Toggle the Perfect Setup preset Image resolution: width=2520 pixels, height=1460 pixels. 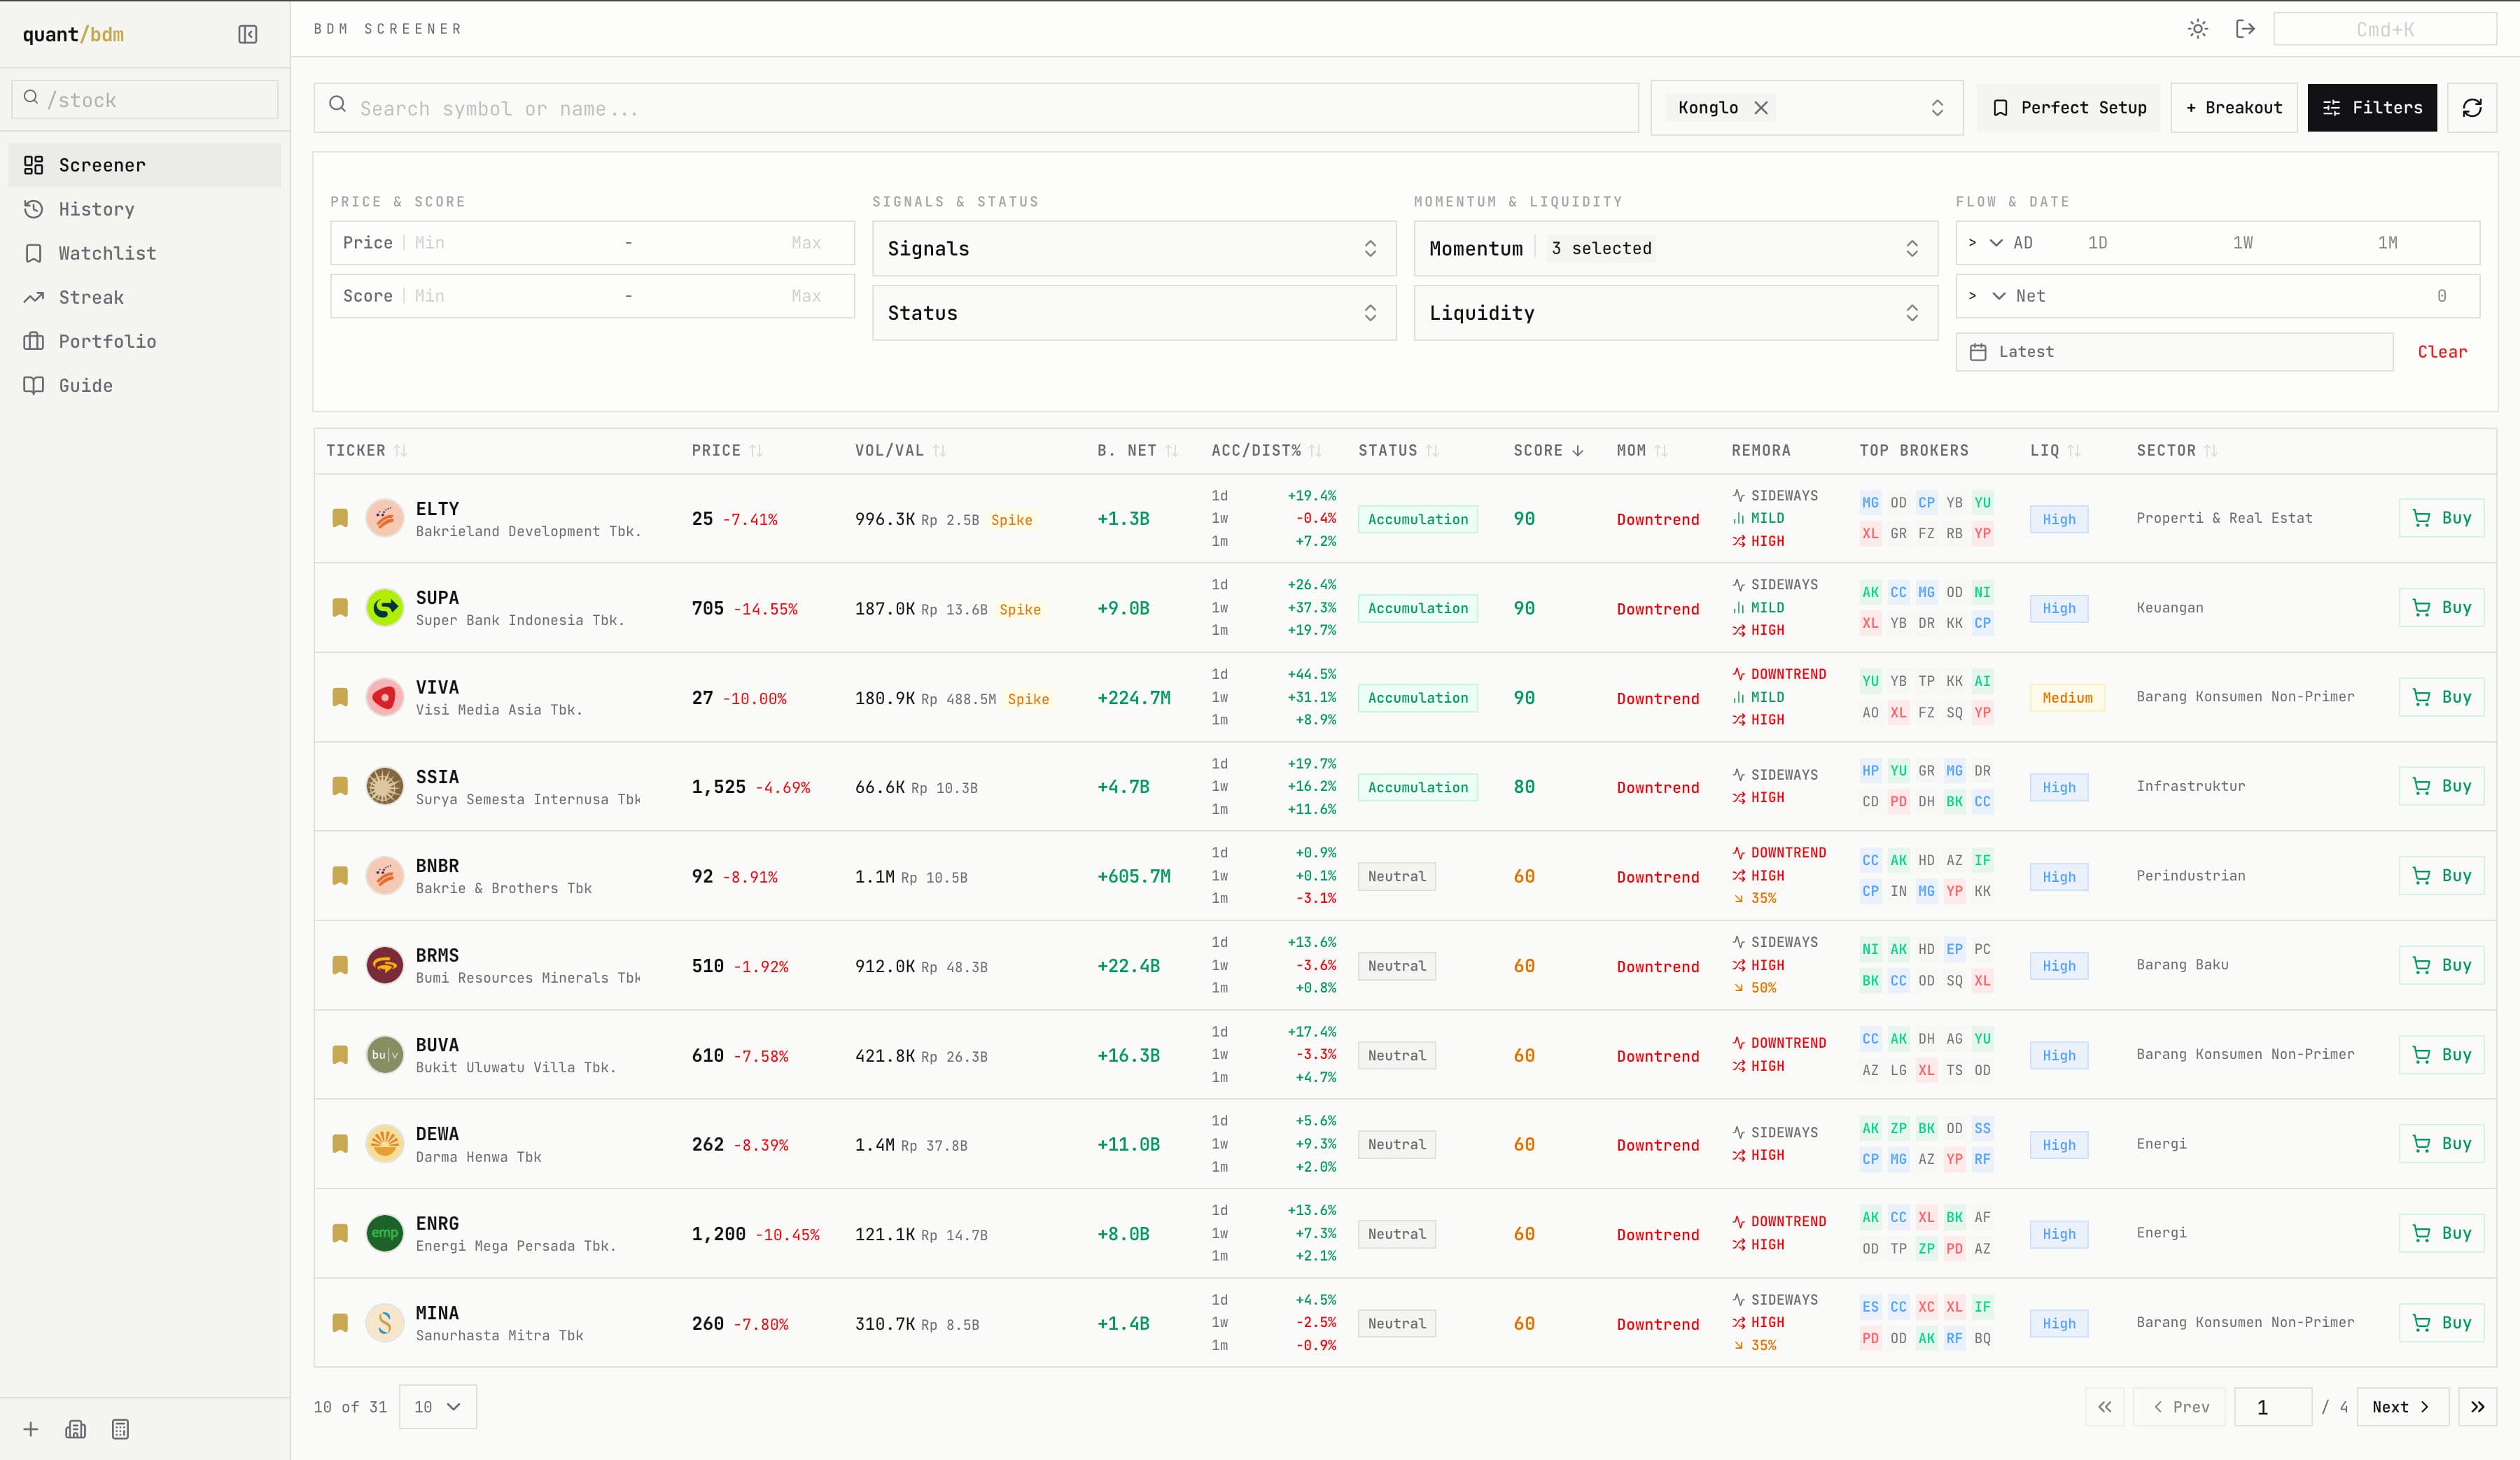[x=2069, y=108]
